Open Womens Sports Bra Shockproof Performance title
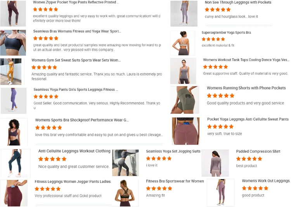The height and width of the screenshot is (207, 291). tap(82, 120)
